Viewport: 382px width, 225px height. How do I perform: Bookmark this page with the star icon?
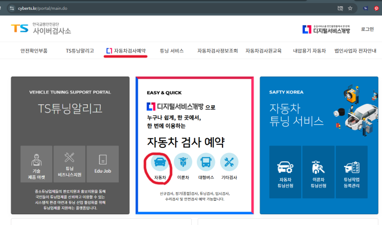point(350,8)
